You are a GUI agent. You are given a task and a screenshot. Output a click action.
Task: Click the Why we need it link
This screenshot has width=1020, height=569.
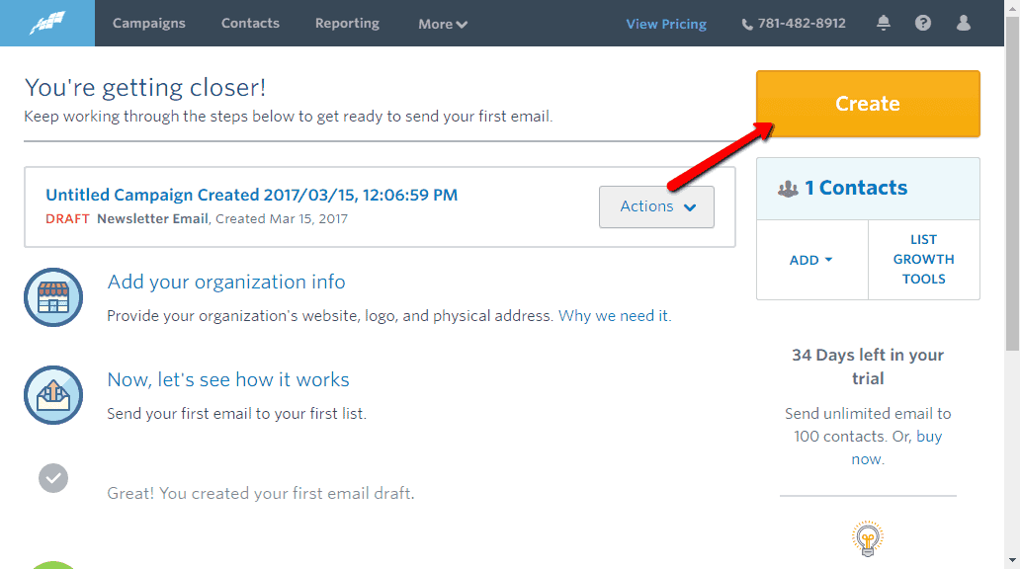coord(614,316)
